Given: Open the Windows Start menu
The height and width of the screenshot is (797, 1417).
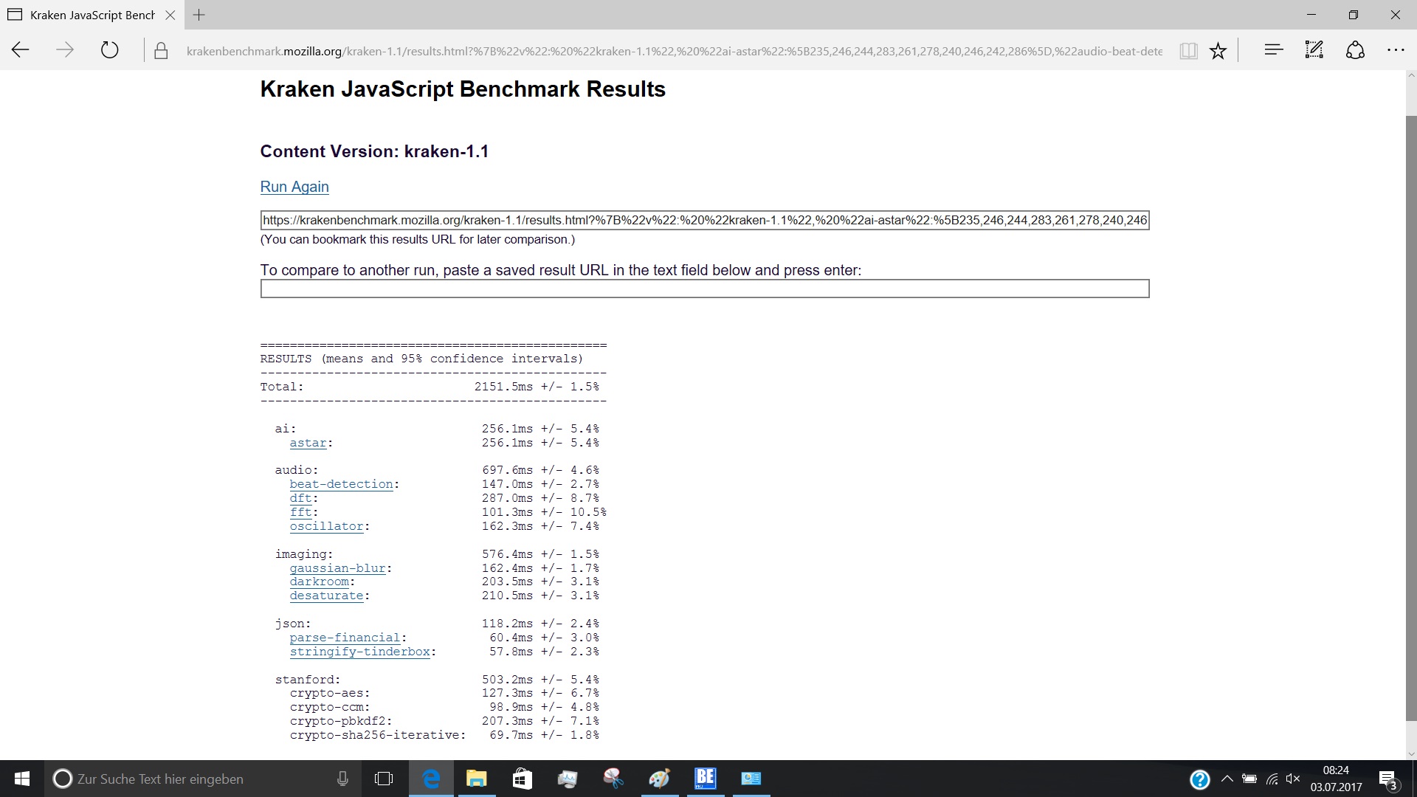Looking at the screenshot, I should (22, 779).
